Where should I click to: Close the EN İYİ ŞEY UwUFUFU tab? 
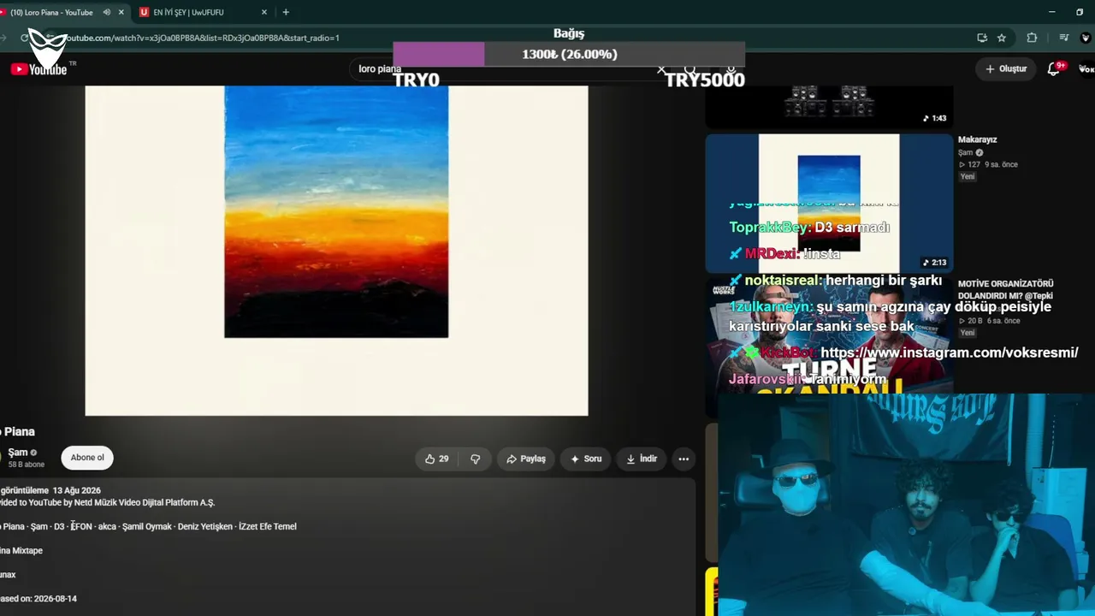264,12
